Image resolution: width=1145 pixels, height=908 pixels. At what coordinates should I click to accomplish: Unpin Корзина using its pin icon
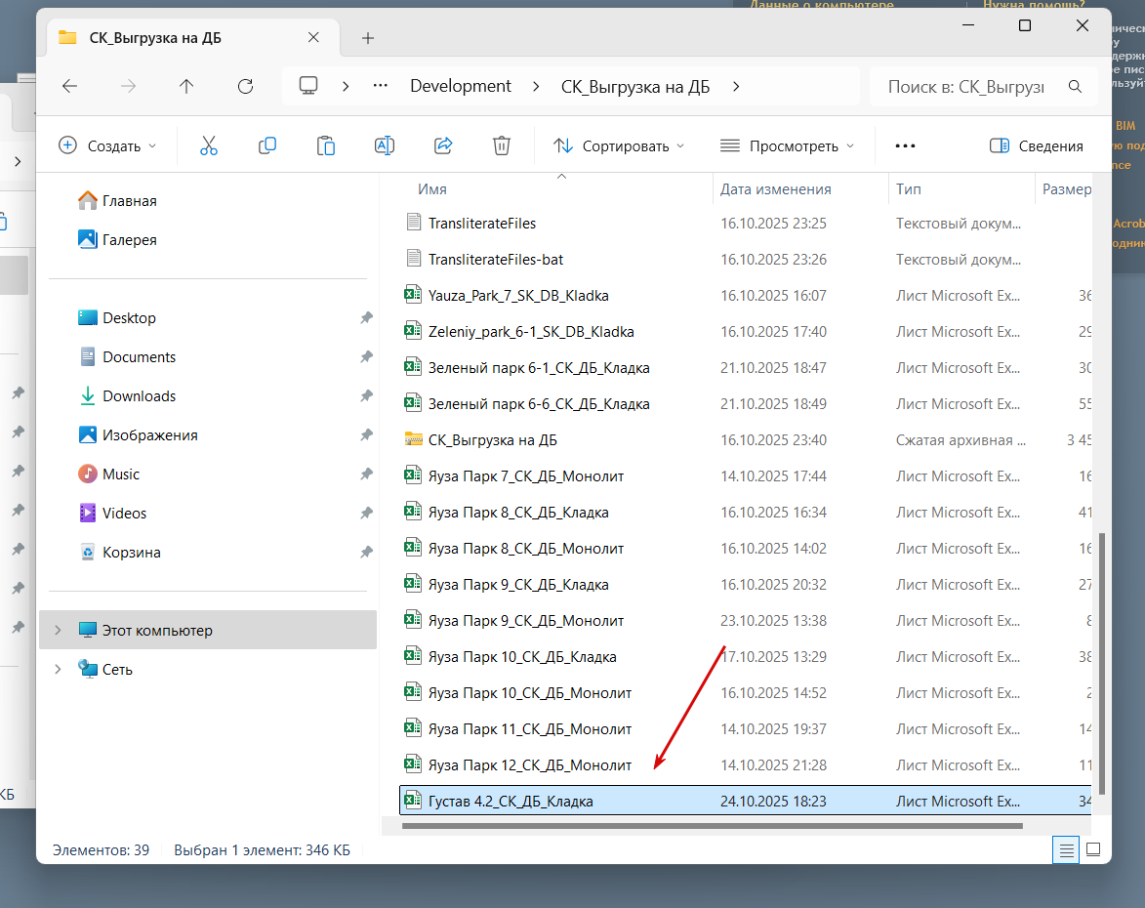[x=366, y=553]
